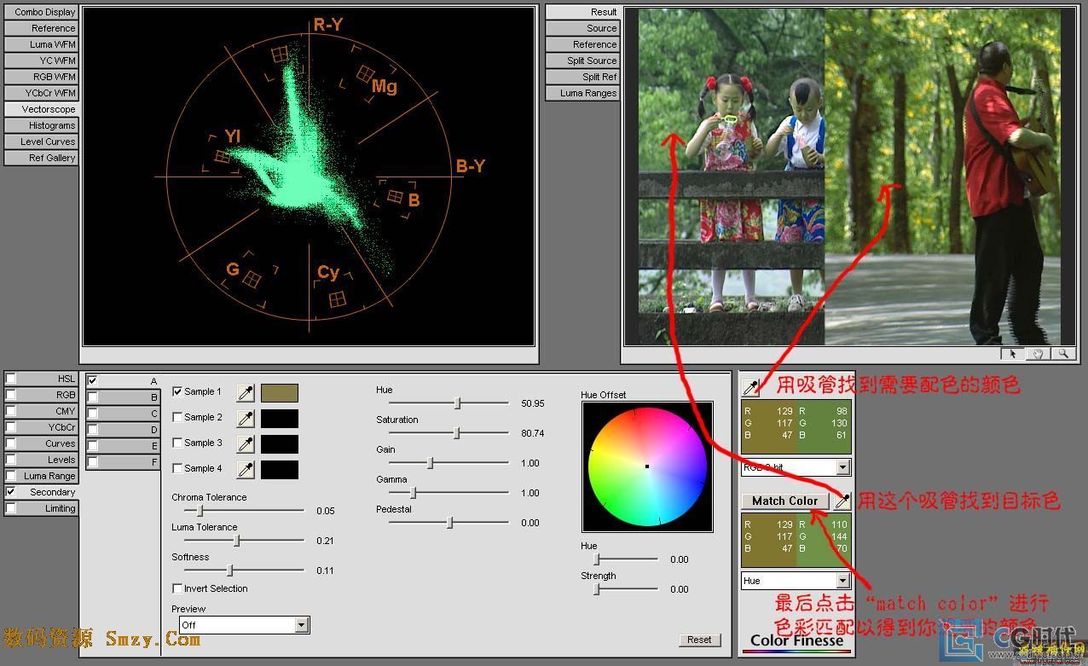Switch to the Combo Display scope tab

(42, 13)
